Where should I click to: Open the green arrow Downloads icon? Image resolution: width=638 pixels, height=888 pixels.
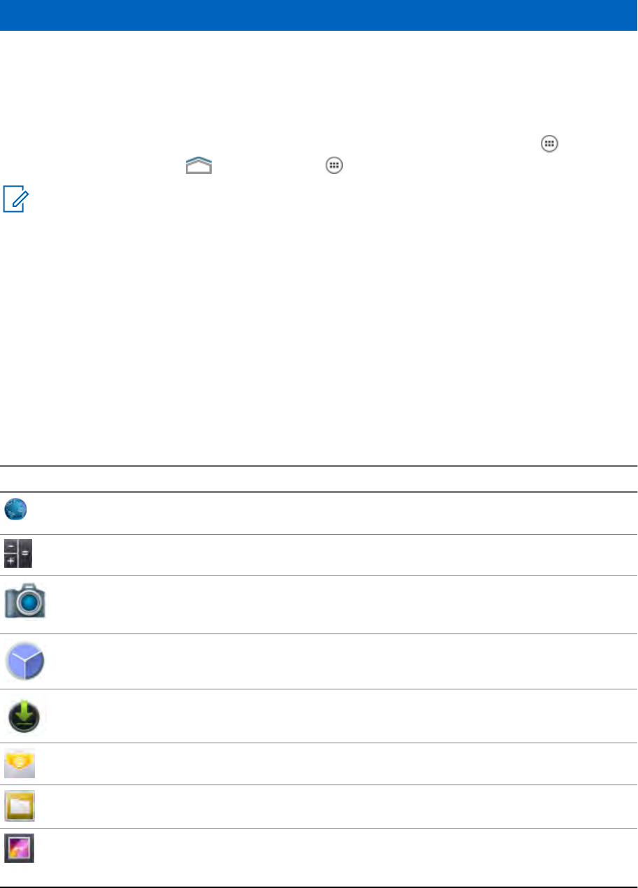[x=26, y=715]
